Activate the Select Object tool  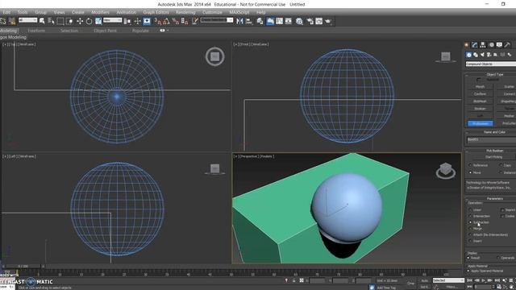coord(42,21)
